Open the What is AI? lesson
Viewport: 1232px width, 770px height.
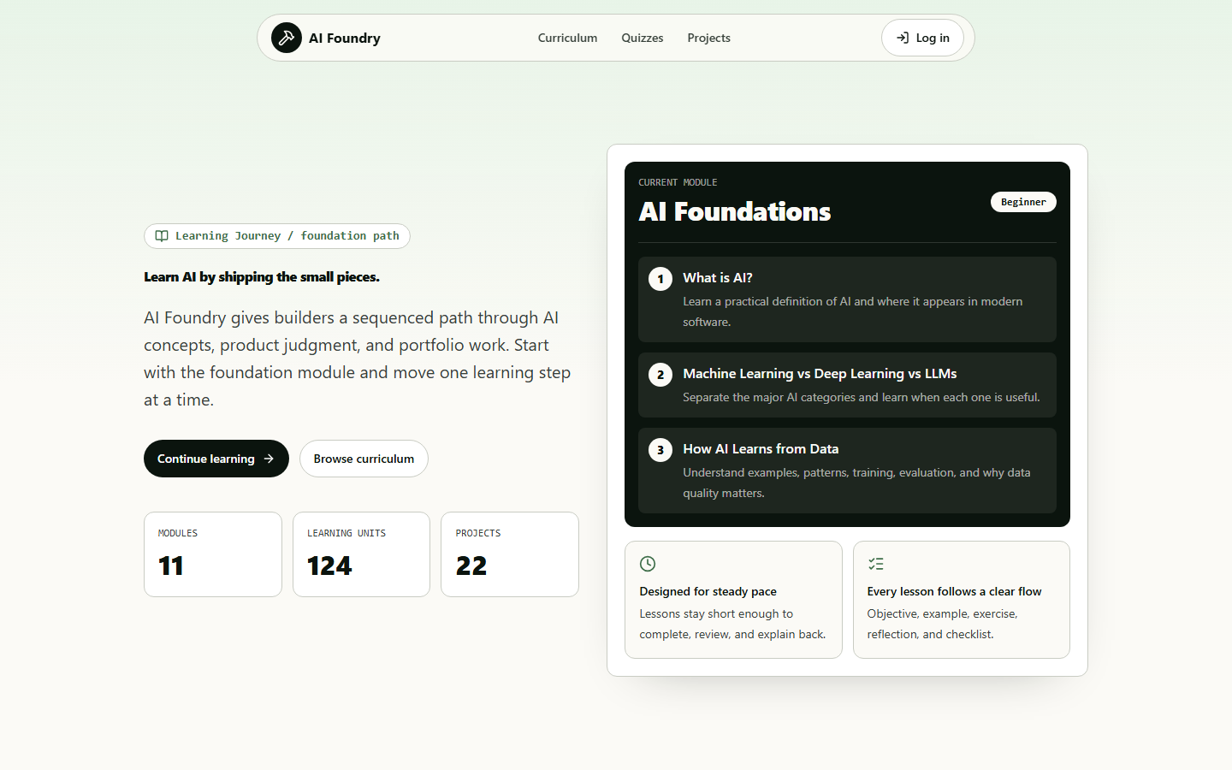point(847,299)
